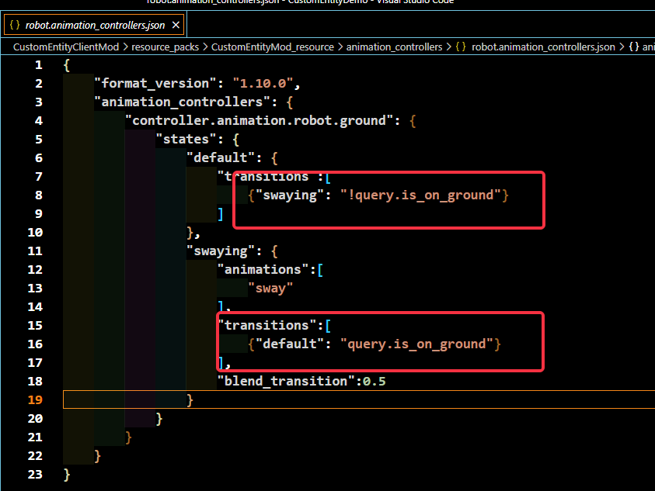Click the closing brace and comma on line 10

click(x=193, y=233)
